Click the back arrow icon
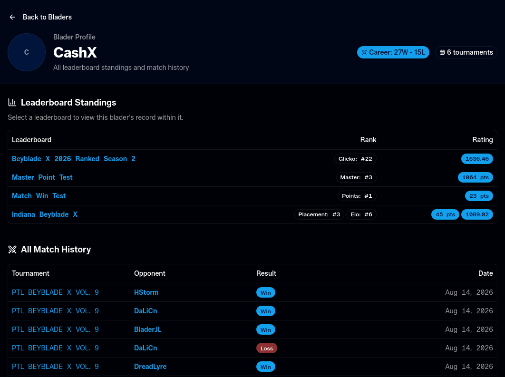505x377 pixels. pyautogui.click(x=12, y=17)
